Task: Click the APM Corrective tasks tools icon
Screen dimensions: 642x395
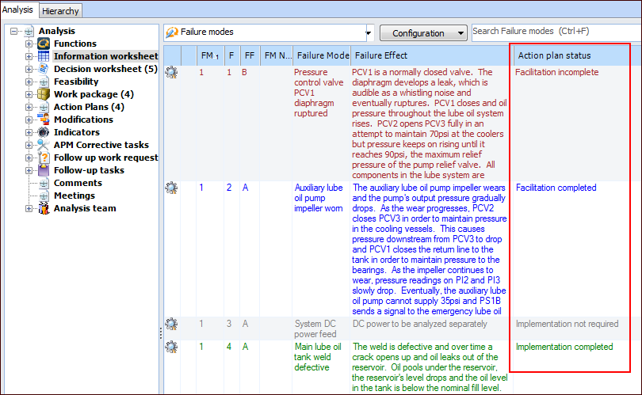Action: pyautogui.click(x=44, y=145)
